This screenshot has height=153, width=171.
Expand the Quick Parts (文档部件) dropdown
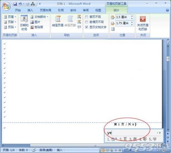pyautogui.click(x=39, y=17)
